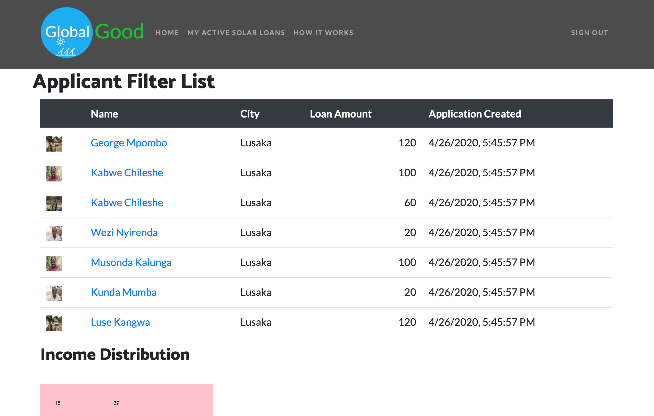Click Luse Kangwa's photo thumbnail
654x416 pixels.
(54, 323)
